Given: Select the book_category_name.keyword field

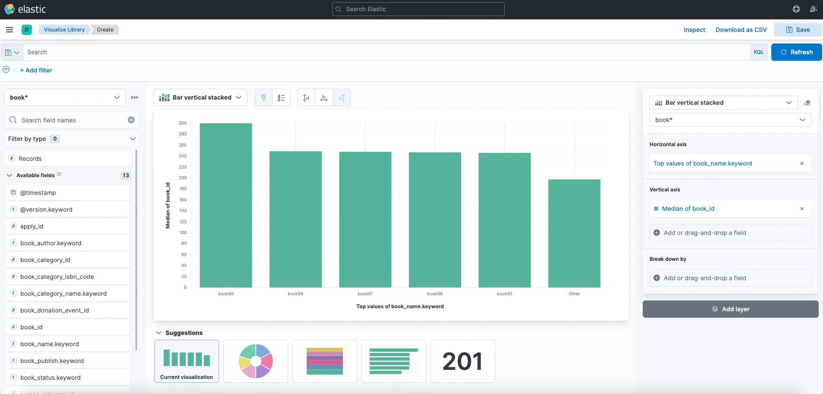Looking at the screenshot, I should click(68, 294).
